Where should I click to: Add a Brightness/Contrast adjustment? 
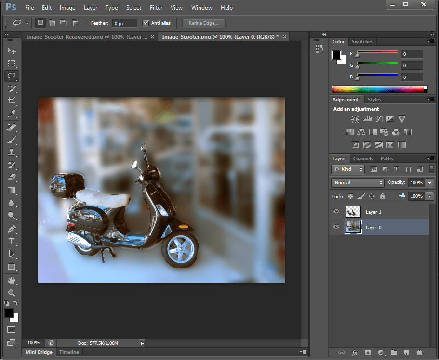355,119
